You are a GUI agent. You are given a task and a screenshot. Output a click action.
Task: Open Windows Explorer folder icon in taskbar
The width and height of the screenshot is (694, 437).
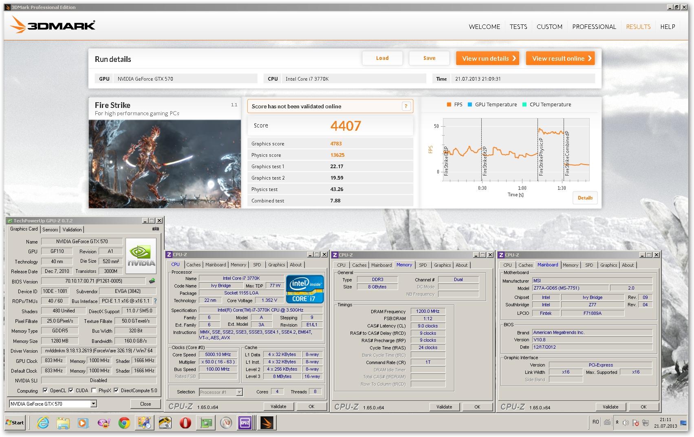pyautogui.click(x=63, y=423)
